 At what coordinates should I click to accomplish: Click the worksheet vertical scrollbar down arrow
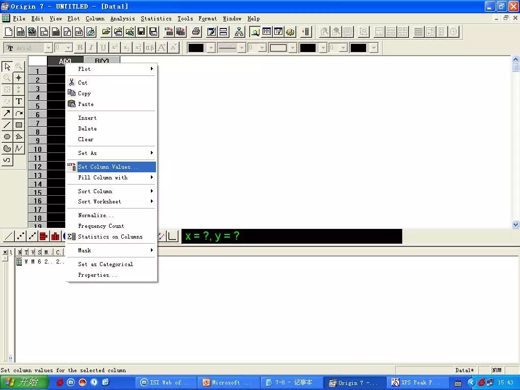pos(515,224)
